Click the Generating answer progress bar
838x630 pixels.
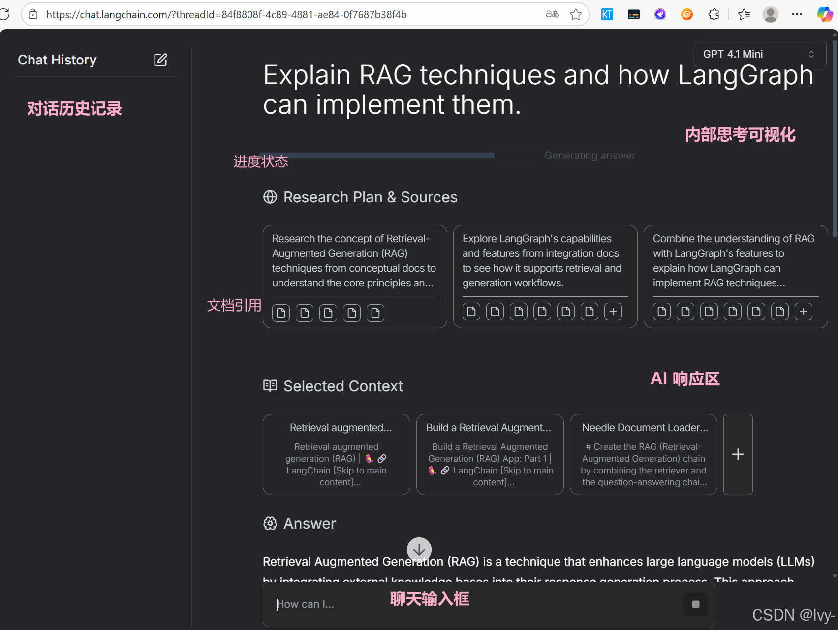(x=399, y=156)
